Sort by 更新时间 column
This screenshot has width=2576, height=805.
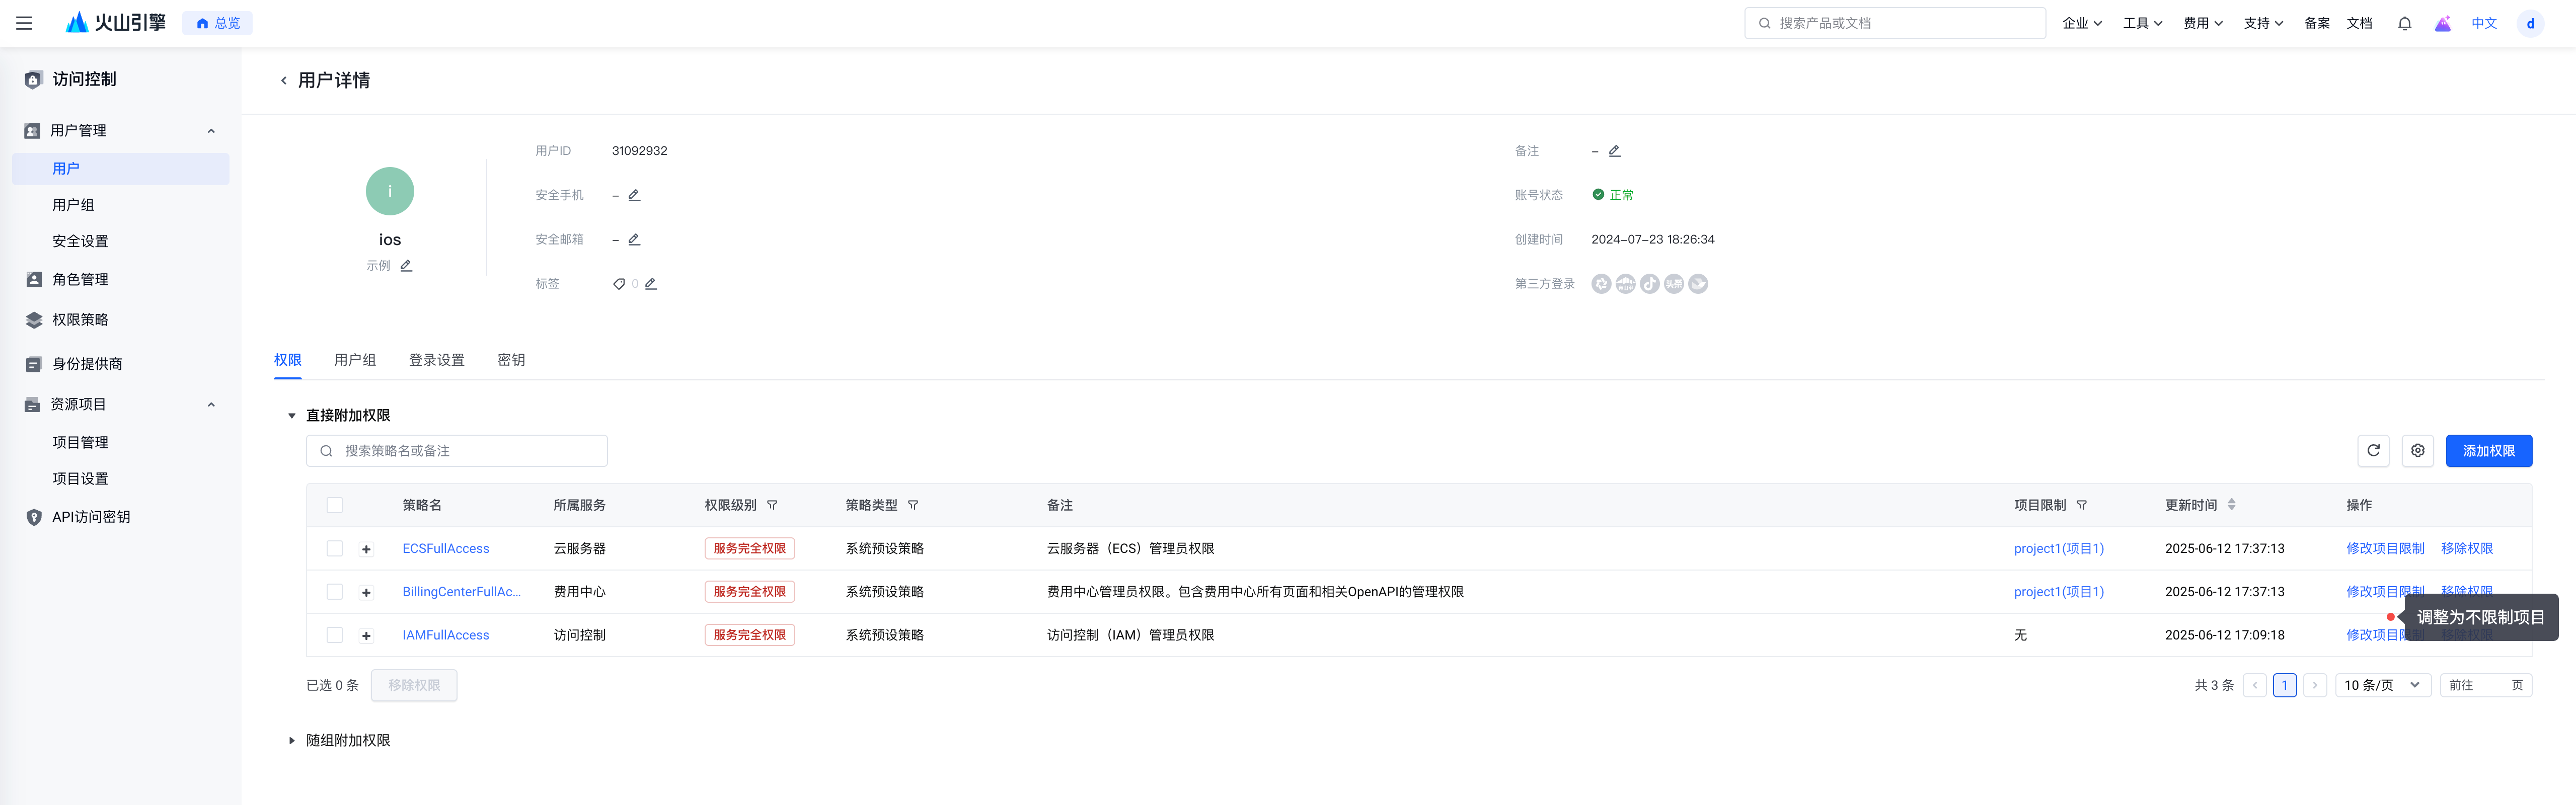pyautogui.click(x=2232, y=505)
